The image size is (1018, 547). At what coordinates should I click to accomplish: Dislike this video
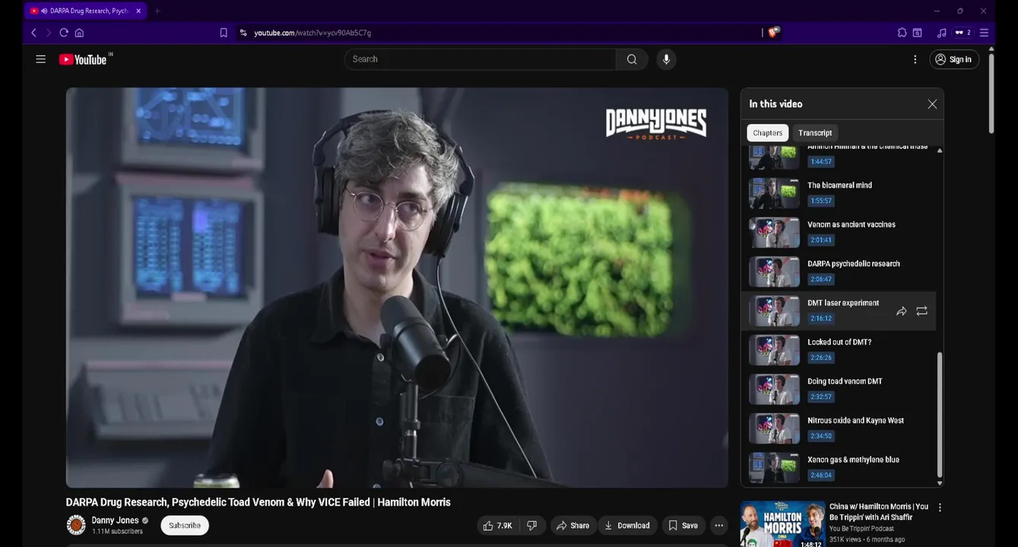(x=532, y=526)
